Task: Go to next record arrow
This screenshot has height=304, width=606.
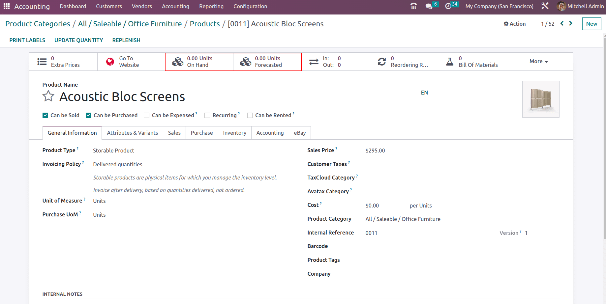Action: 571,23
